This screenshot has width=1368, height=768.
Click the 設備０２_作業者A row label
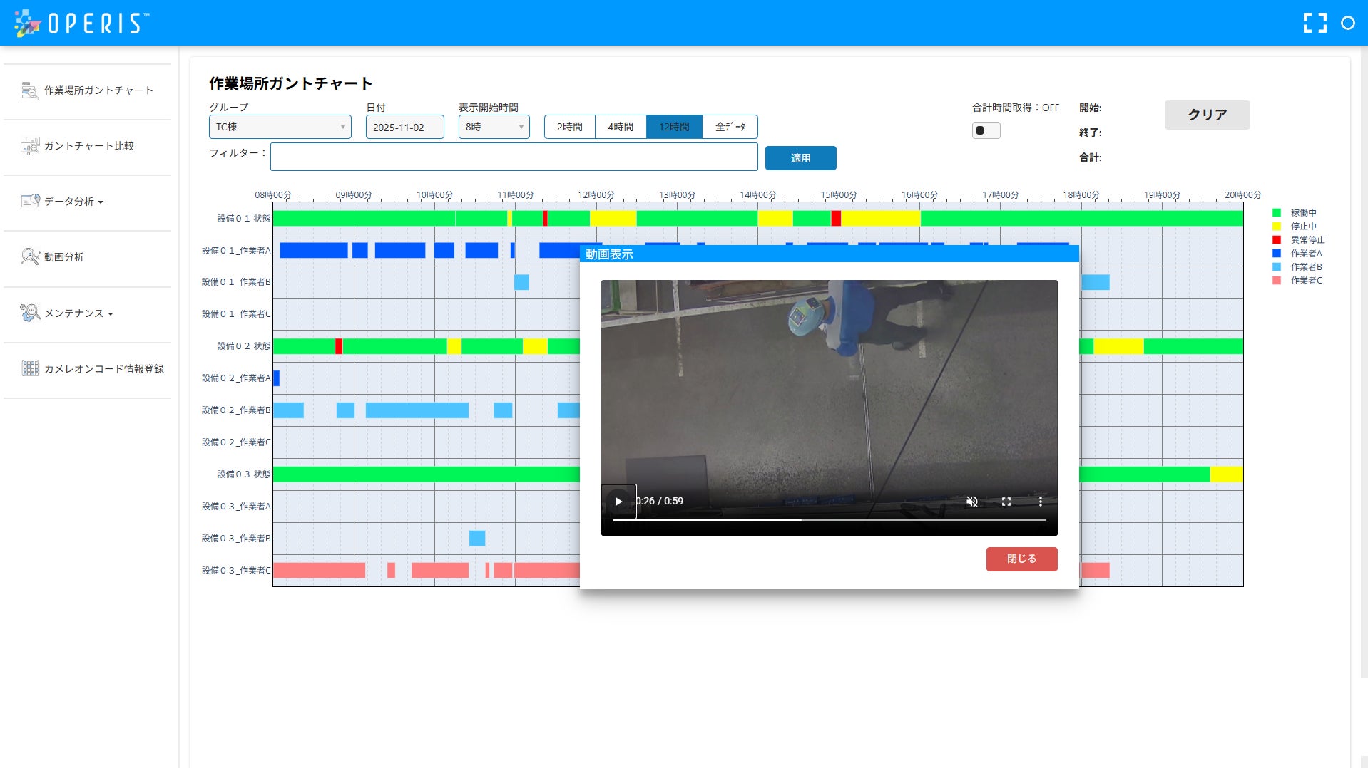click(x=236, y=378)
